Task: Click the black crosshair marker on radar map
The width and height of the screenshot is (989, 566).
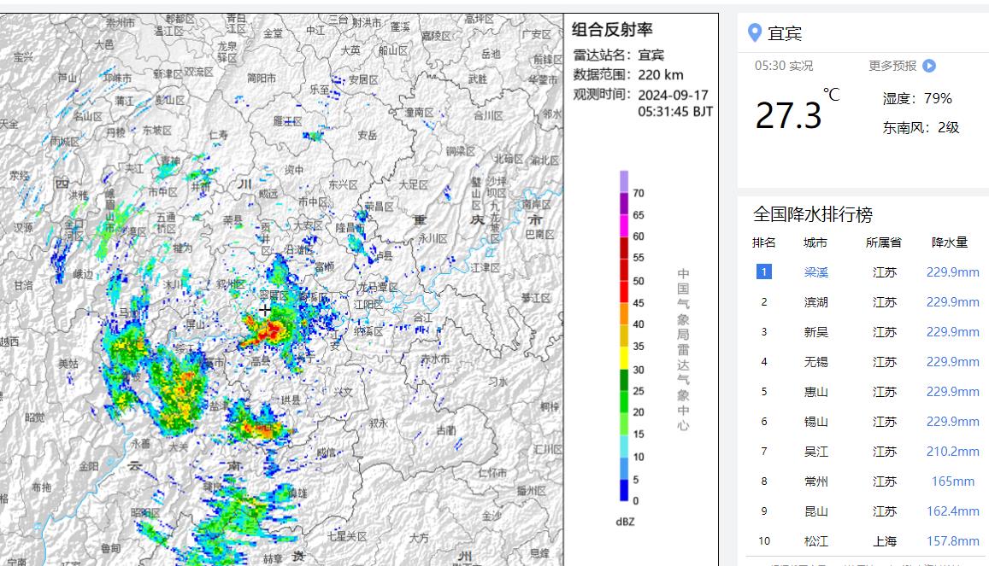Action: pos(266,310)
